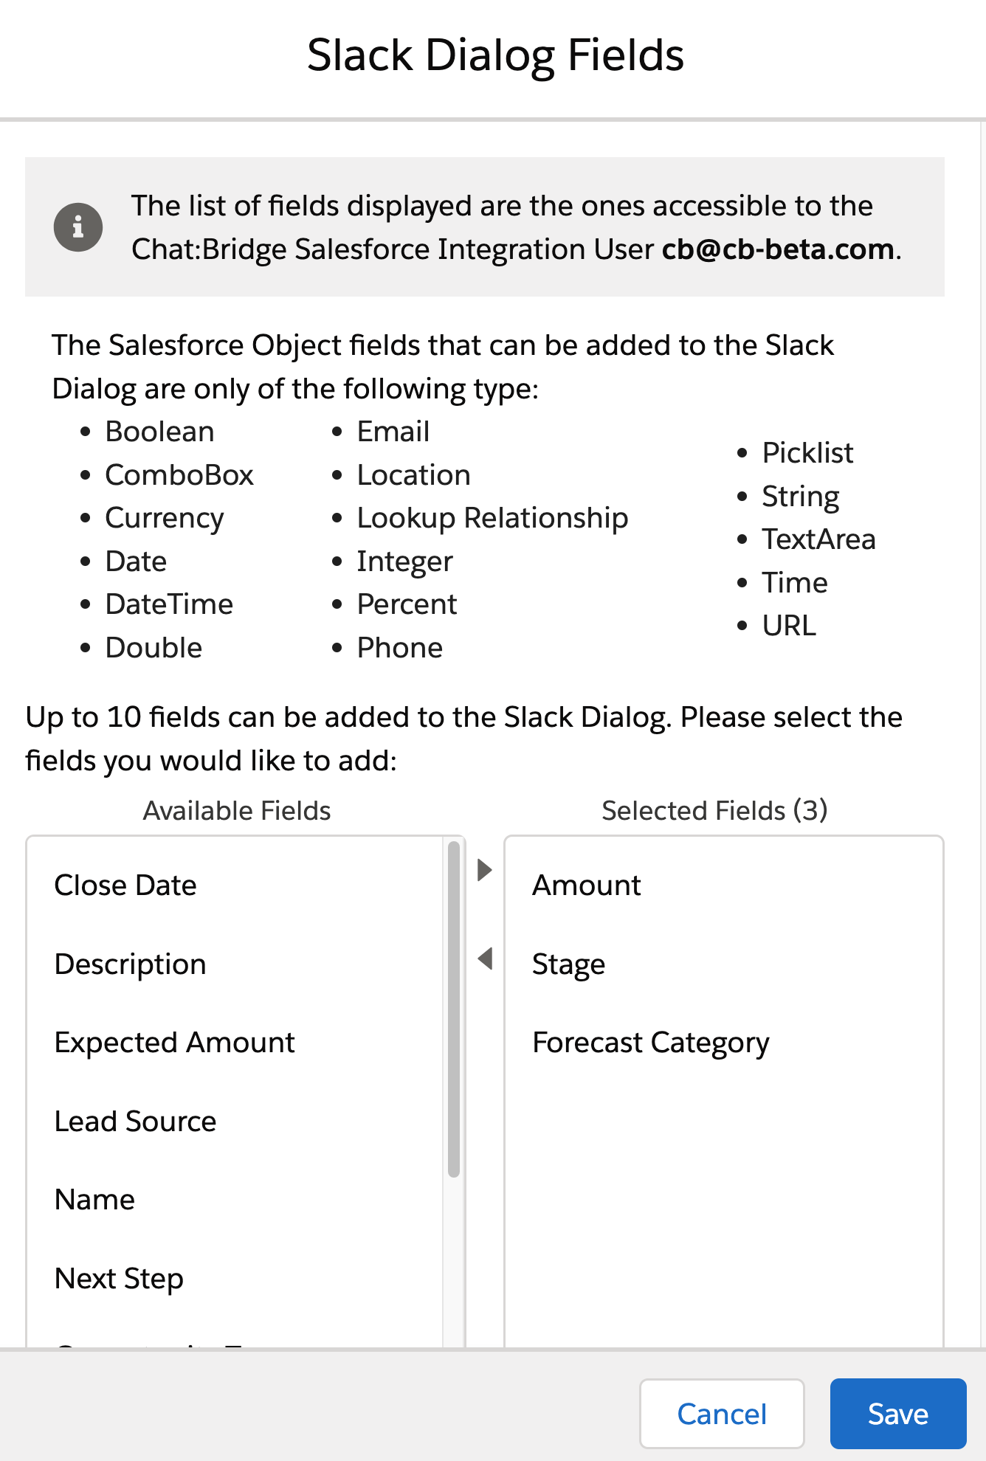Save the Slack Dialog fields

point(897,1414)
